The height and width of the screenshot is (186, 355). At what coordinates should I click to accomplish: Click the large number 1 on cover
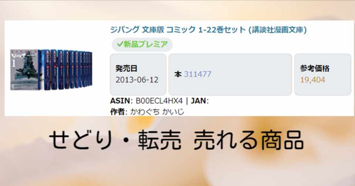click(14, 64)
